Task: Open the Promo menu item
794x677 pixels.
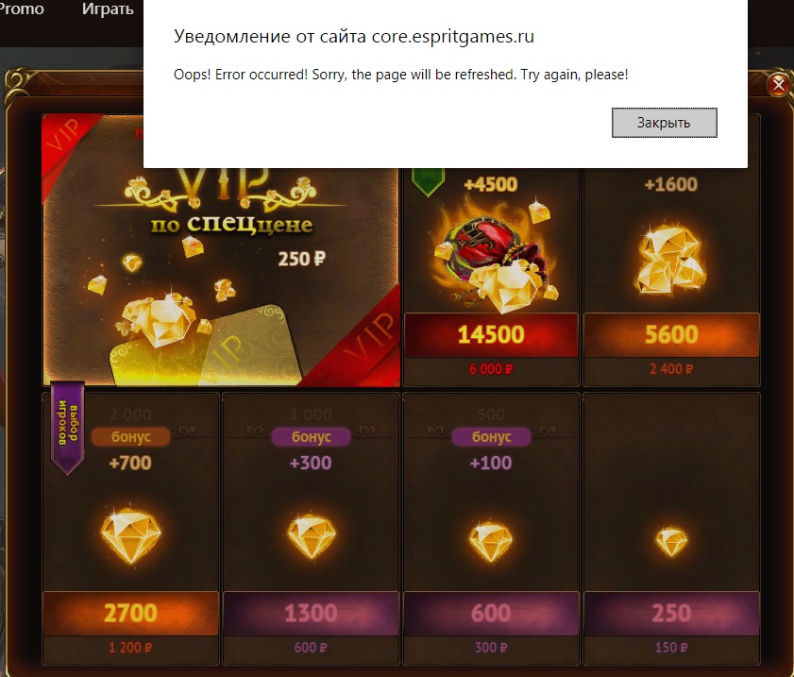Action: pyautogui.click(x=22, y=9)
